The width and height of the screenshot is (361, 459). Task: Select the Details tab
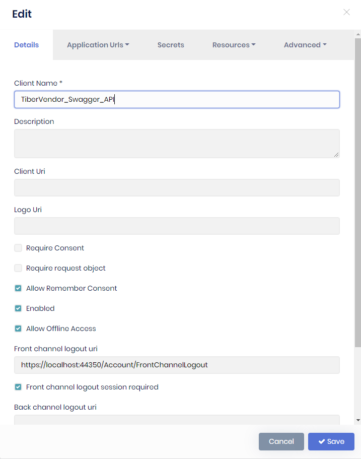point(26,45)
